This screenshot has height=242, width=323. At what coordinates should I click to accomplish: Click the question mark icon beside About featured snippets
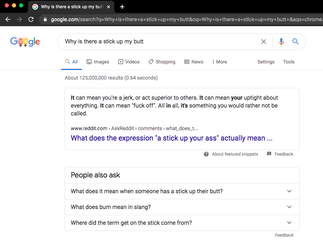click(x=206, y=154)
